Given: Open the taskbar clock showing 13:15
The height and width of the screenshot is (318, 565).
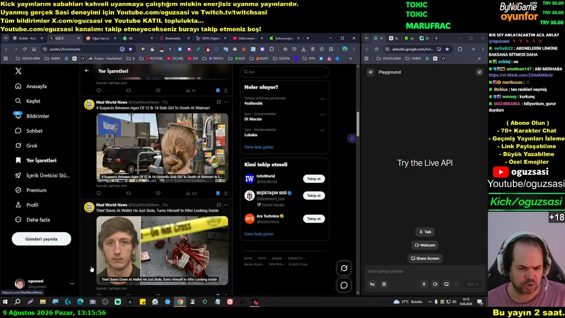Looking at the screenshot, I should [466, 302].
